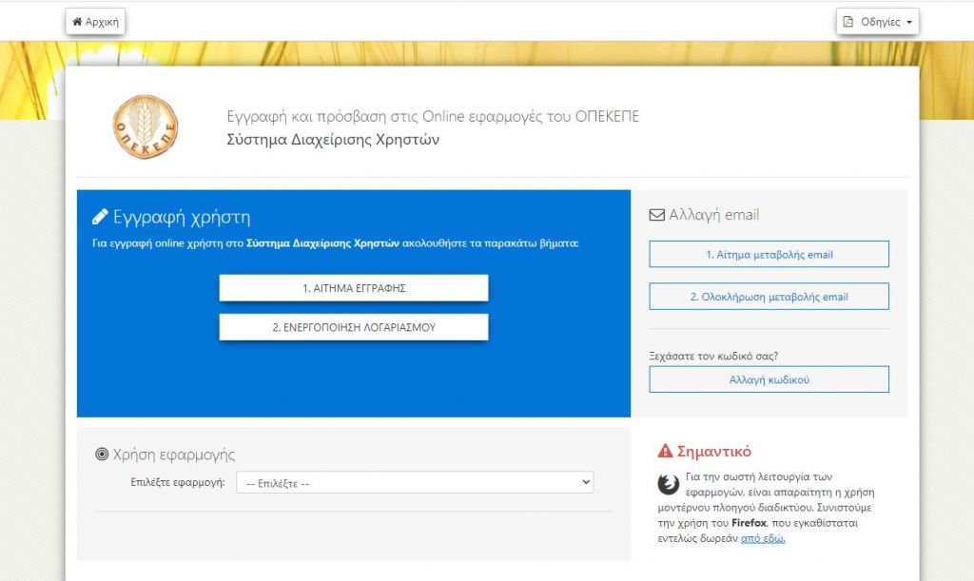Viewport: 974px width, 581px height.
Task: Click the target icon beside Χρήση εφαρμογής
Action: (102, 455)
